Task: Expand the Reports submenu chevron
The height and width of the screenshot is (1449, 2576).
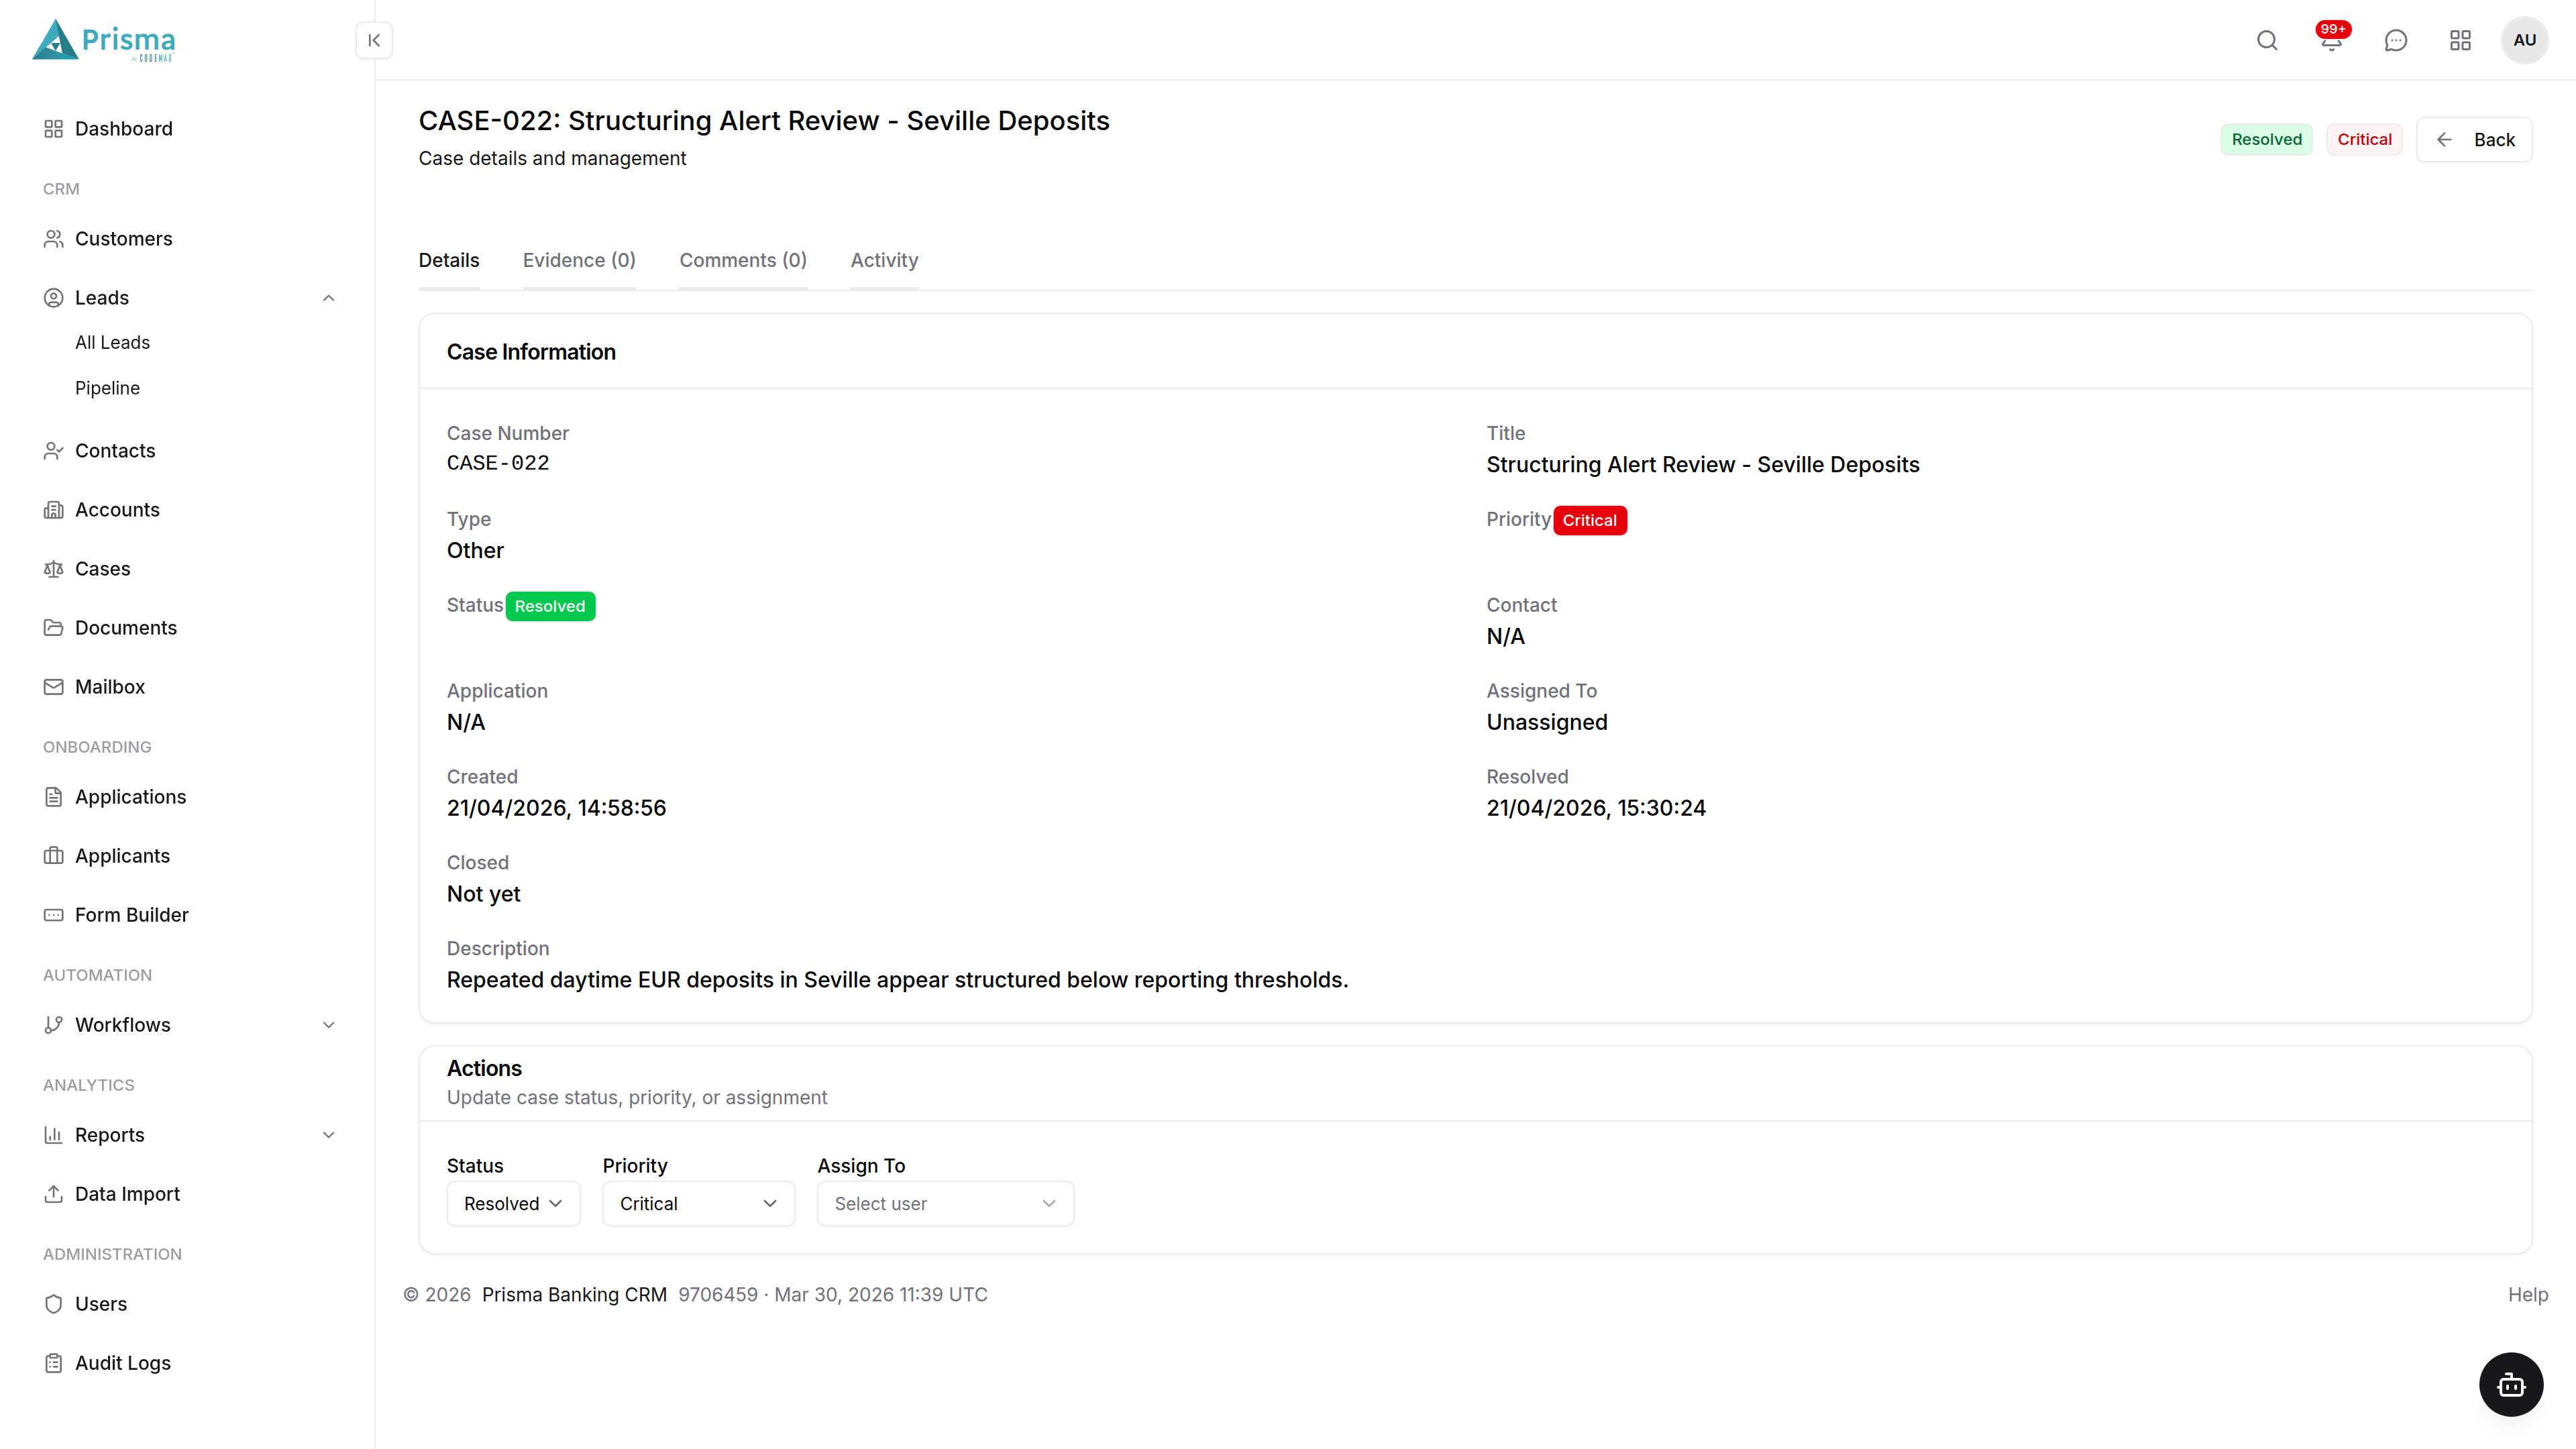Action: [x=328, y=1135]
